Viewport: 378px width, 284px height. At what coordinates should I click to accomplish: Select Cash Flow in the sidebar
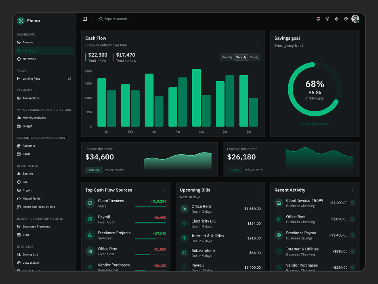pyautogui.click(x=44, y=51)
